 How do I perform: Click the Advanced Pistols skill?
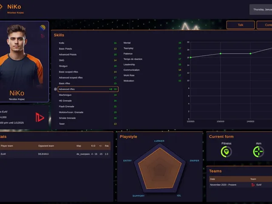(x=88, y=54)
